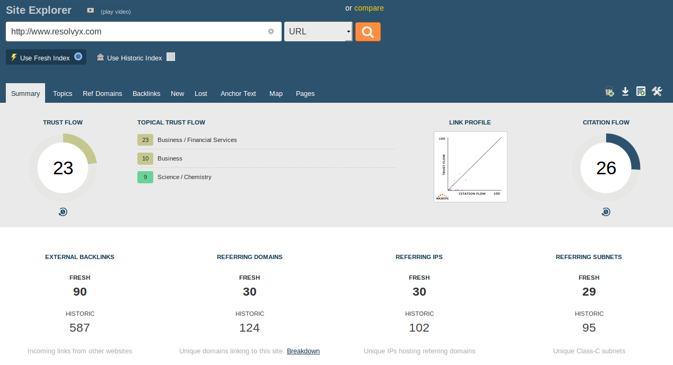Click the orange search magnifier button
Screen dimensions: 673x365
368,32
